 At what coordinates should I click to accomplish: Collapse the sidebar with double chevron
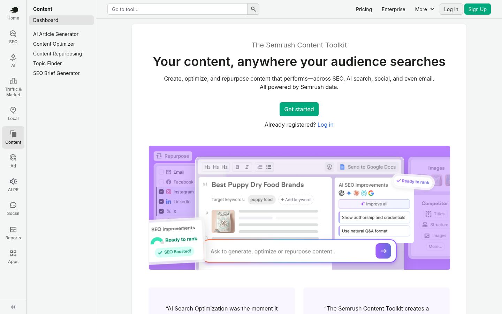click(x=13, y=307)
